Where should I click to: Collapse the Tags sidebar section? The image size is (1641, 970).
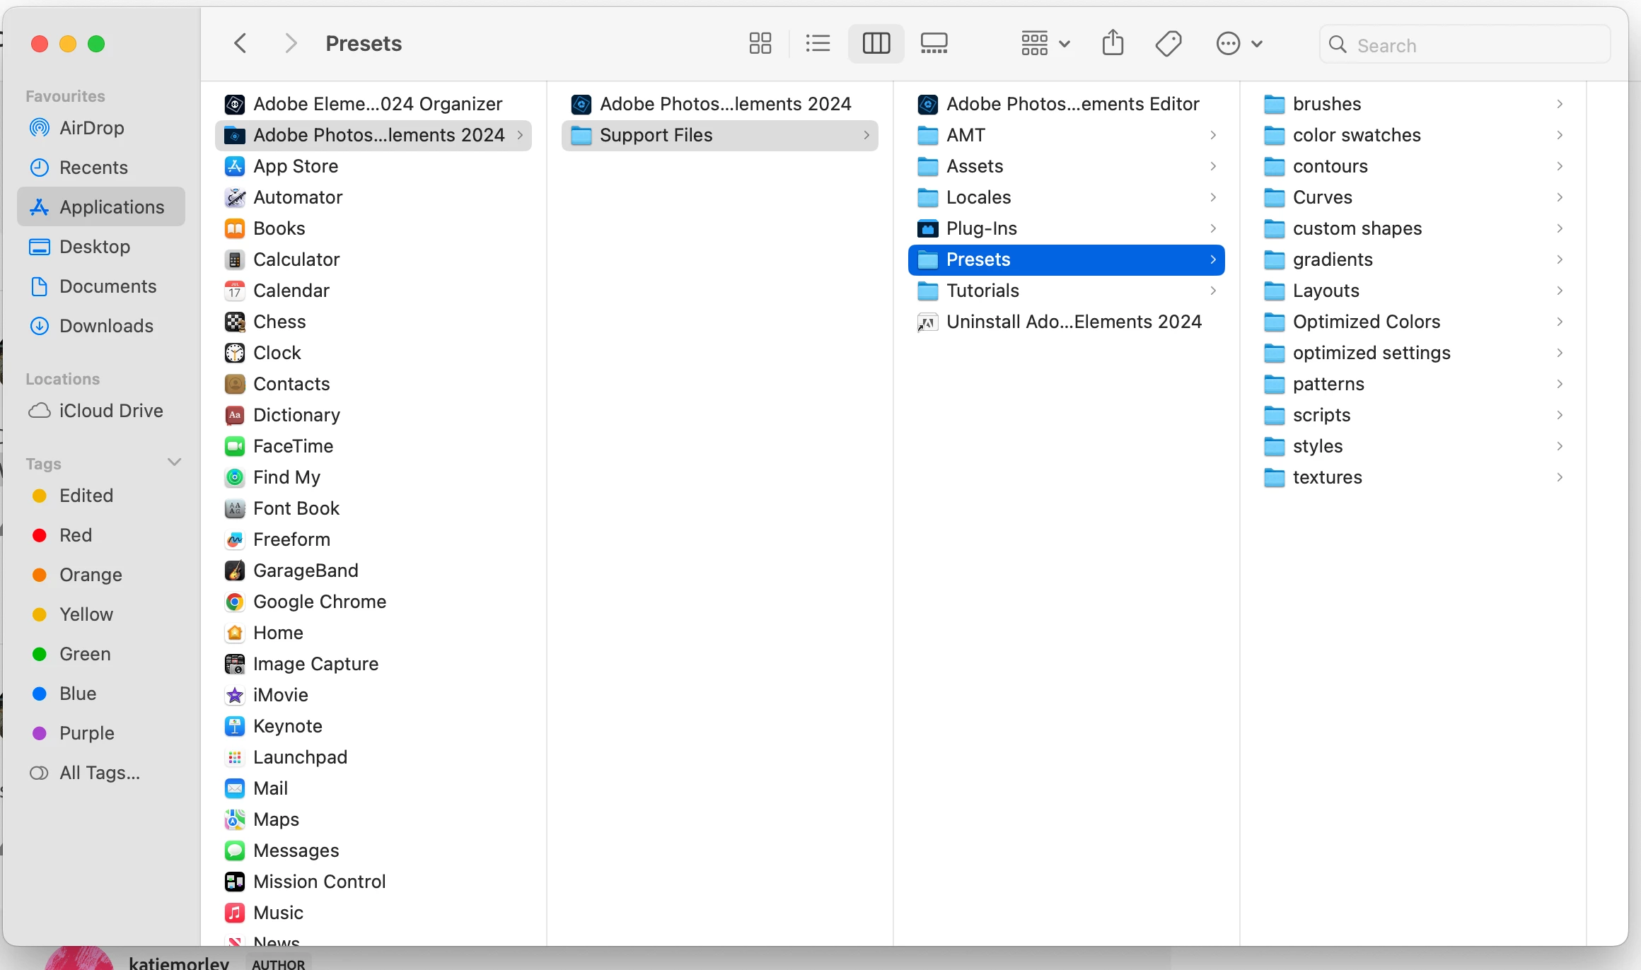174,462
